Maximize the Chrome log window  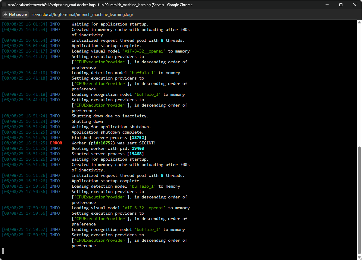[341, 5]
